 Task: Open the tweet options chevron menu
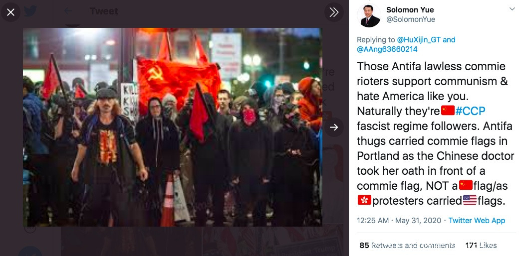(x=512, y=9)
